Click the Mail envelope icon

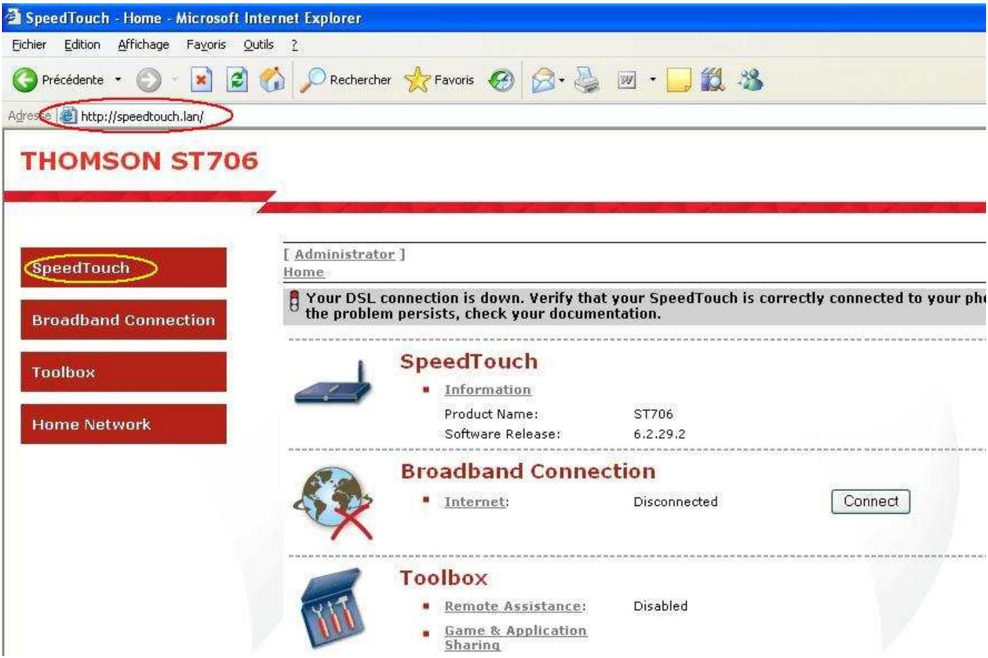tap(543, 80)
